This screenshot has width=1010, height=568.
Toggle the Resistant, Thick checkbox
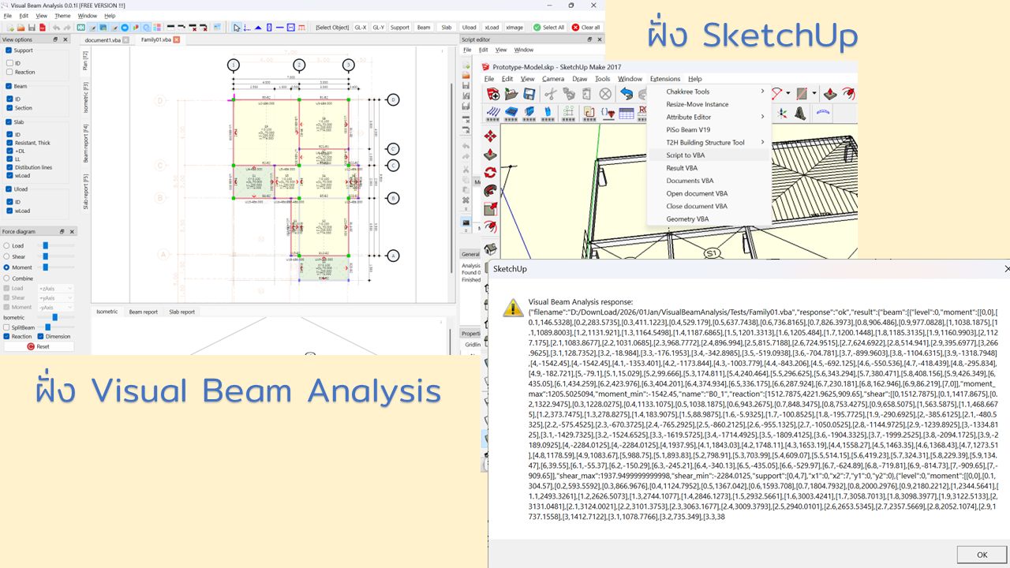9,143
